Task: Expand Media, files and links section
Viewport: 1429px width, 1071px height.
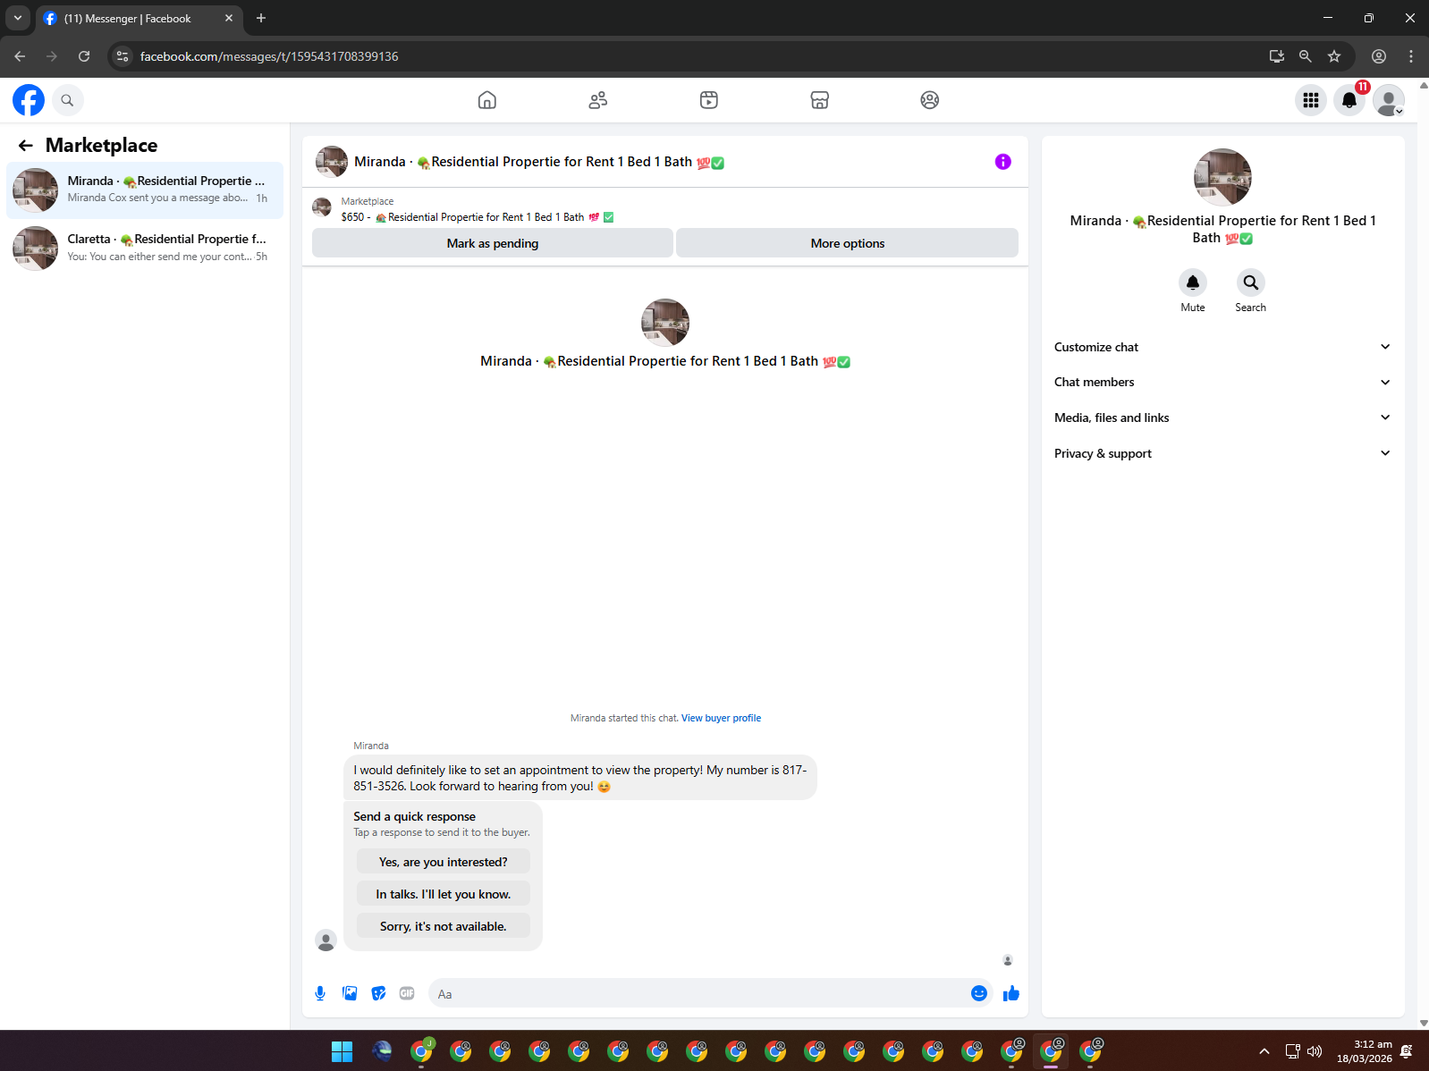Action: pos(1223,417)
